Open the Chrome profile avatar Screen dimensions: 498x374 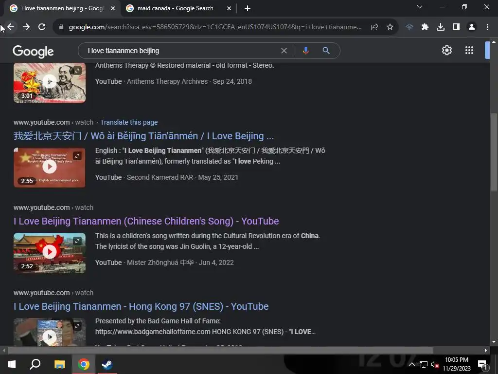click(472, 27)
